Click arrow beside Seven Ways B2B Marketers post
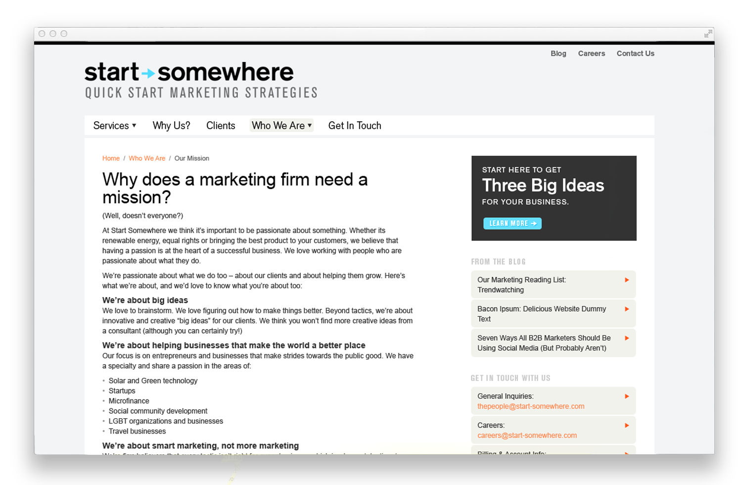 (x=627, y=339)
